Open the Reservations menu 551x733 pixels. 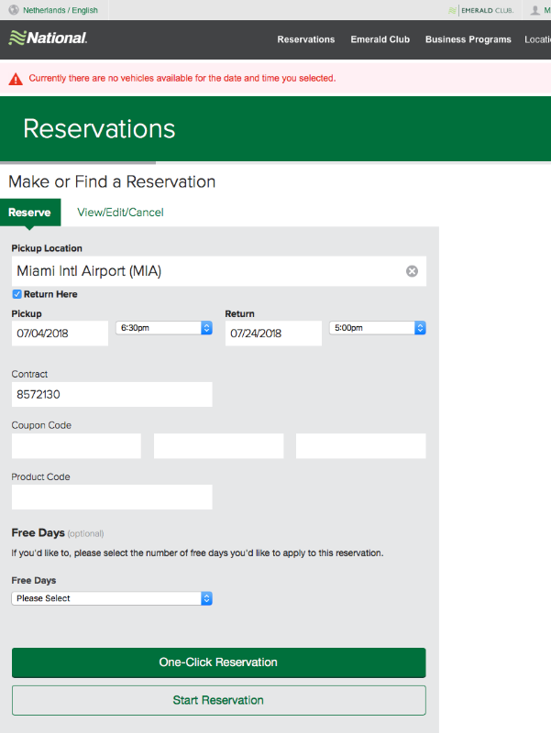point(305,39)
